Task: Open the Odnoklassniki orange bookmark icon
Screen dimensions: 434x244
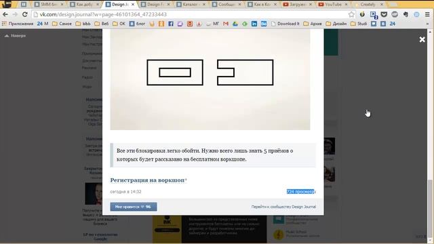Action: pyautogui.click(x=161, y=24)
